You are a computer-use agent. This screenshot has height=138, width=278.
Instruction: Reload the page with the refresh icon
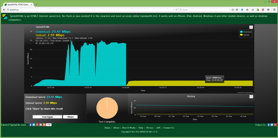[176, 10]
